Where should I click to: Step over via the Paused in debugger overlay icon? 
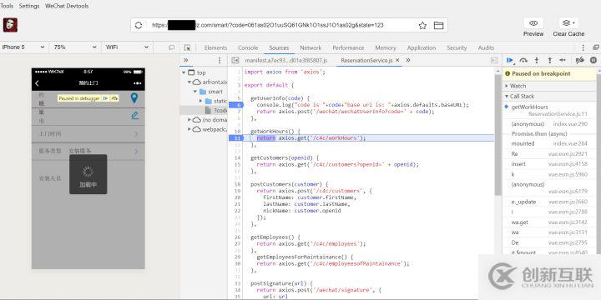114,98
